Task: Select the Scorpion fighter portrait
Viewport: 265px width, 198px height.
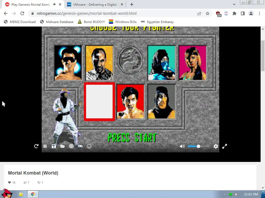Action: 161,102
